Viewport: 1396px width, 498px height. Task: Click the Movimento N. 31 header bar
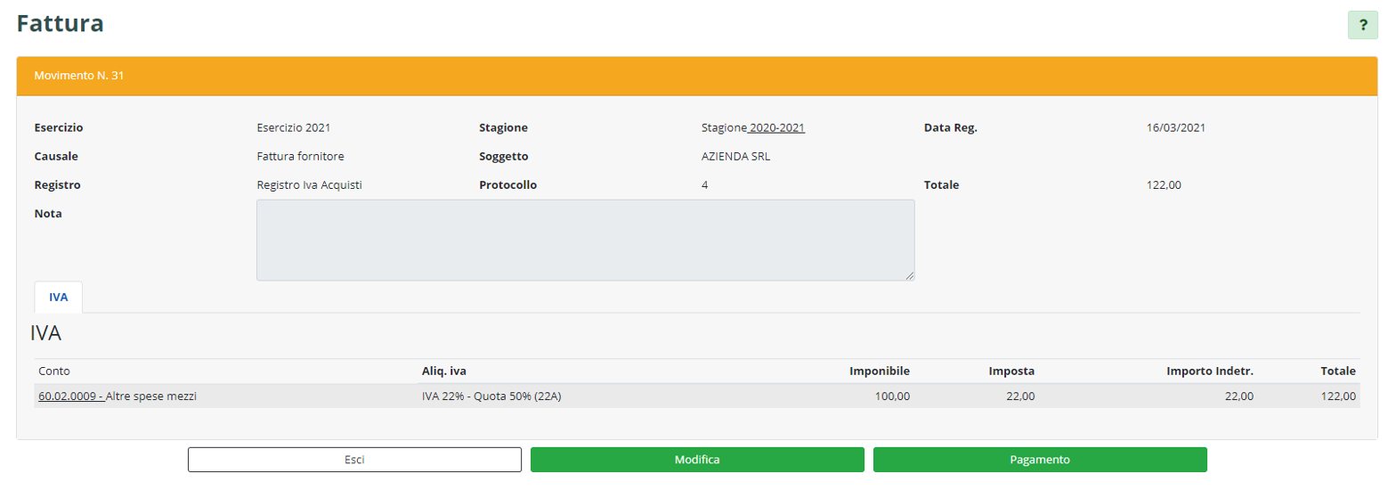696,76
